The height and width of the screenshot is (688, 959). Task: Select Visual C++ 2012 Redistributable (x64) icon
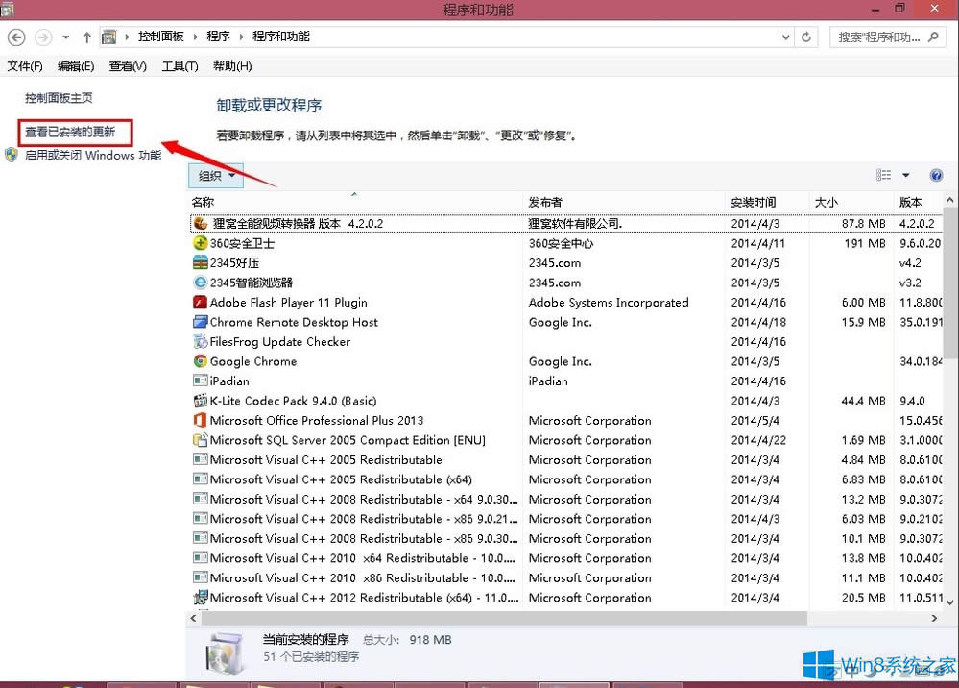(200, 597)
